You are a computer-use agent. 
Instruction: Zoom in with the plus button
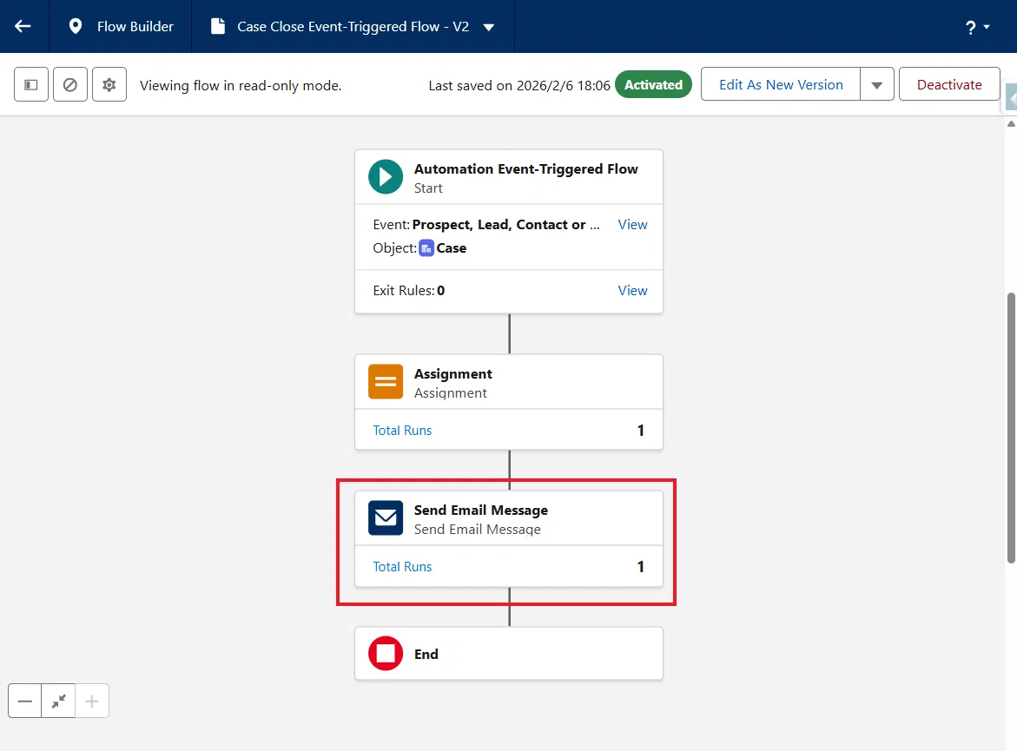pos(92,701)
